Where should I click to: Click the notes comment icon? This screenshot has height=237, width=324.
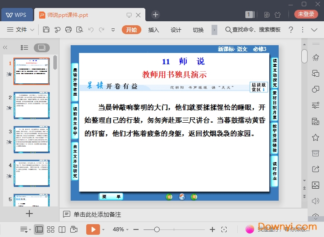[x=67, y=214]
